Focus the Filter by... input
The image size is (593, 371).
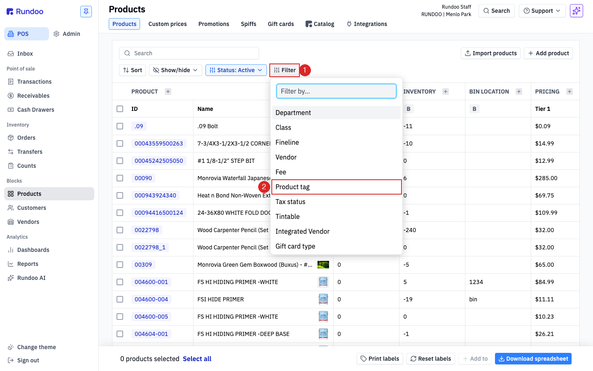tap(336, 91)
